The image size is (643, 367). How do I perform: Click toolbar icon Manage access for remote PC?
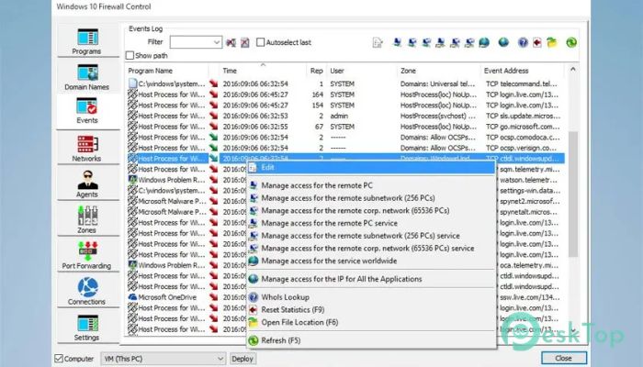pos(397,42)
